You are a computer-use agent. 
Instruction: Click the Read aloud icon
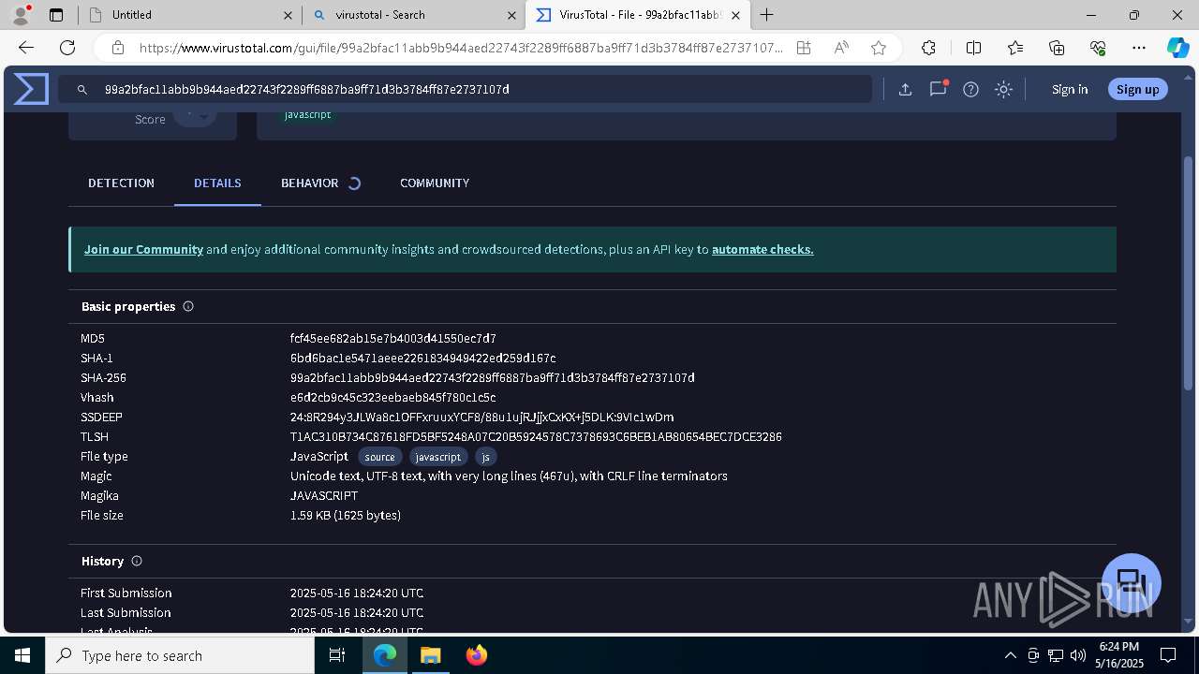pos(841,48)
